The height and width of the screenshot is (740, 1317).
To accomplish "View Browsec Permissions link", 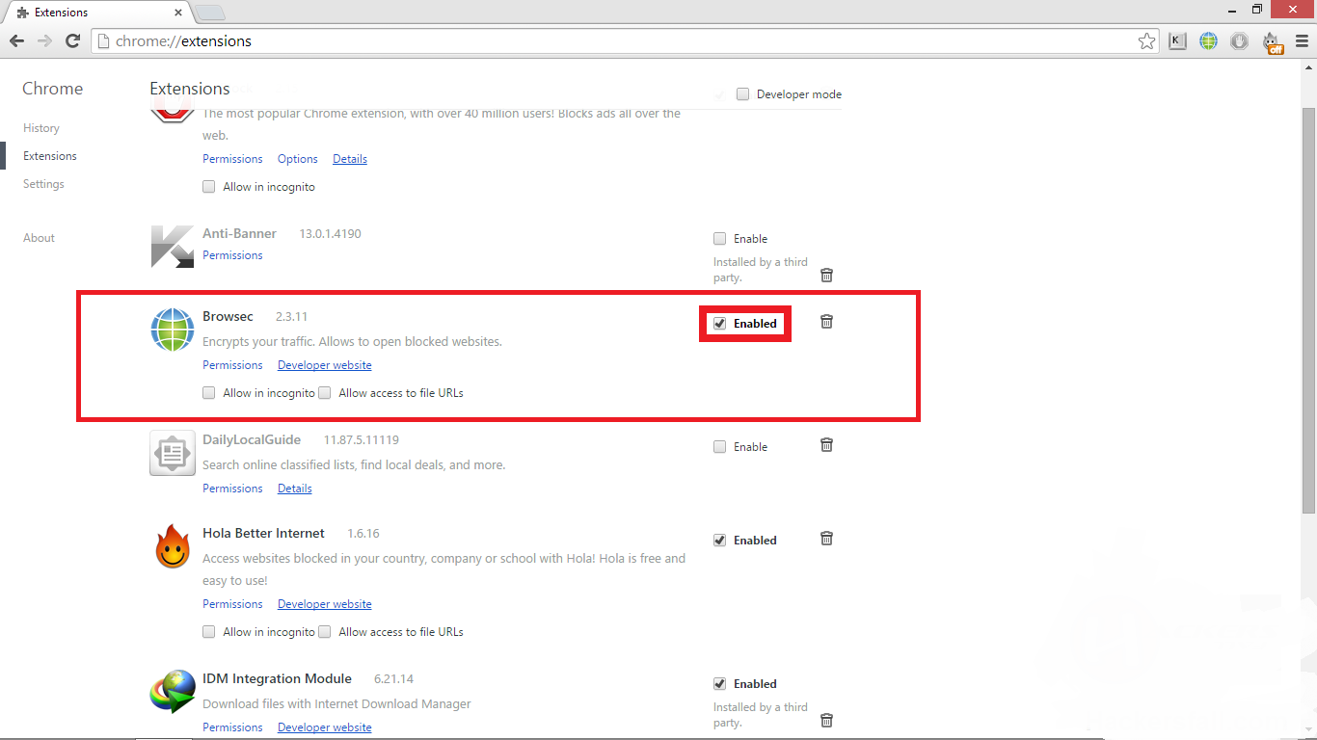I will [232, 365].
